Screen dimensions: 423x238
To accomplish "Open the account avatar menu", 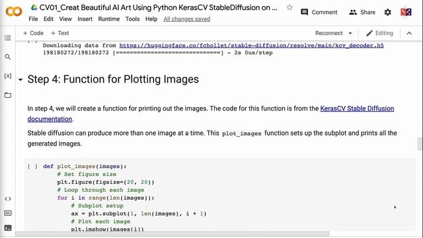I will (x=406, y=12).
